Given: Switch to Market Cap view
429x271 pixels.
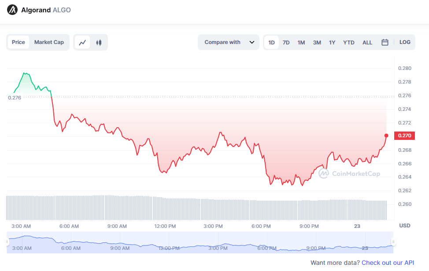Looking at the screenshot, I should (x=49, y=42).
